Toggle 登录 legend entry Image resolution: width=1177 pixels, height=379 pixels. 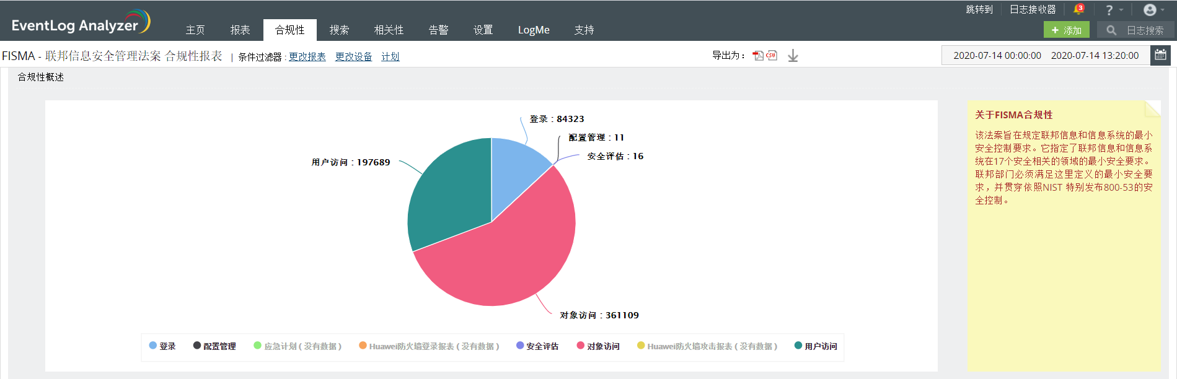(x=162, y=346)
